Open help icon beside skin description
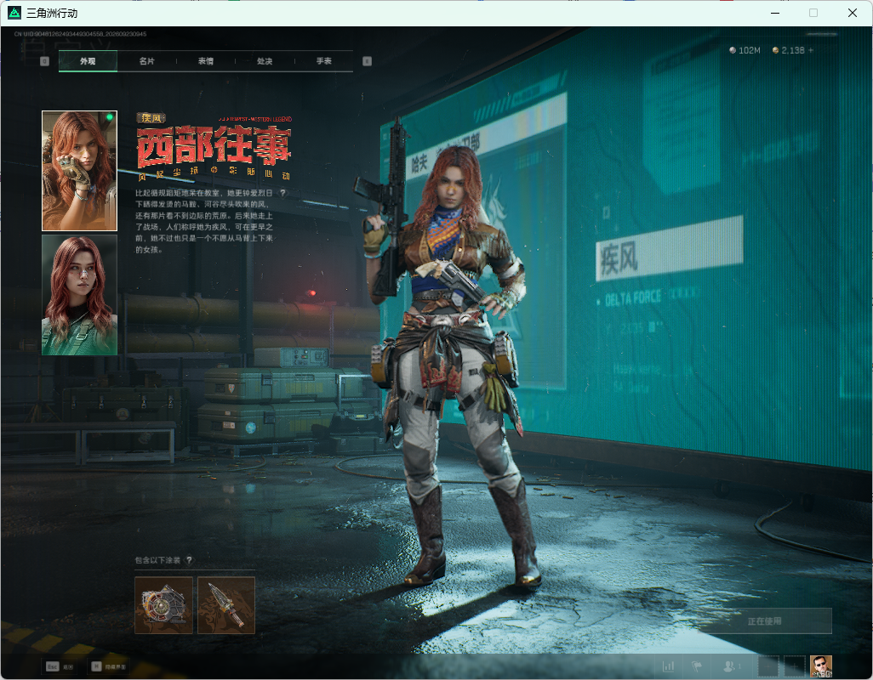This screenshot has height=680, width=873. tap(282, 193)
